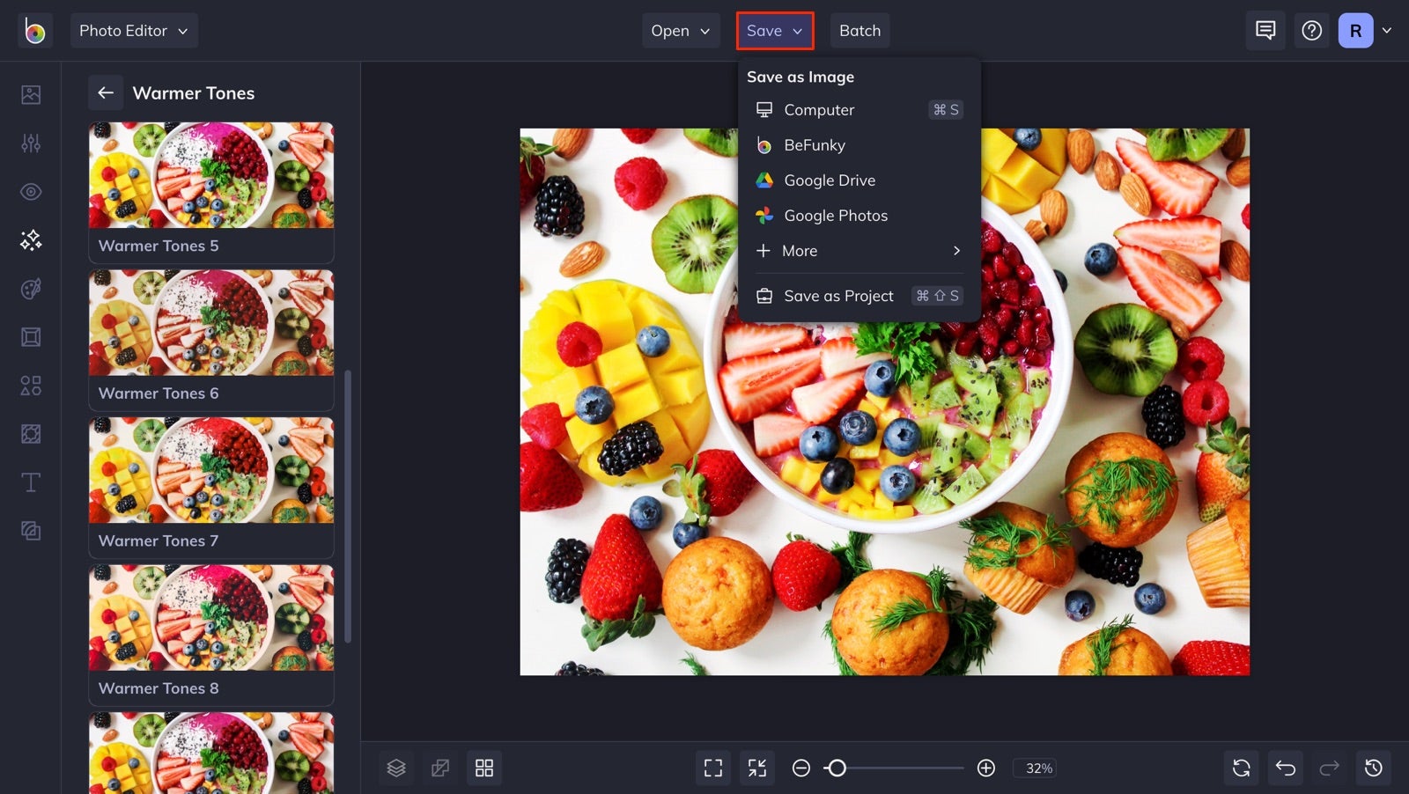Select the Text tool in sidebar
The width and height of the screenshot is (1409, 794).
[31, 482]
